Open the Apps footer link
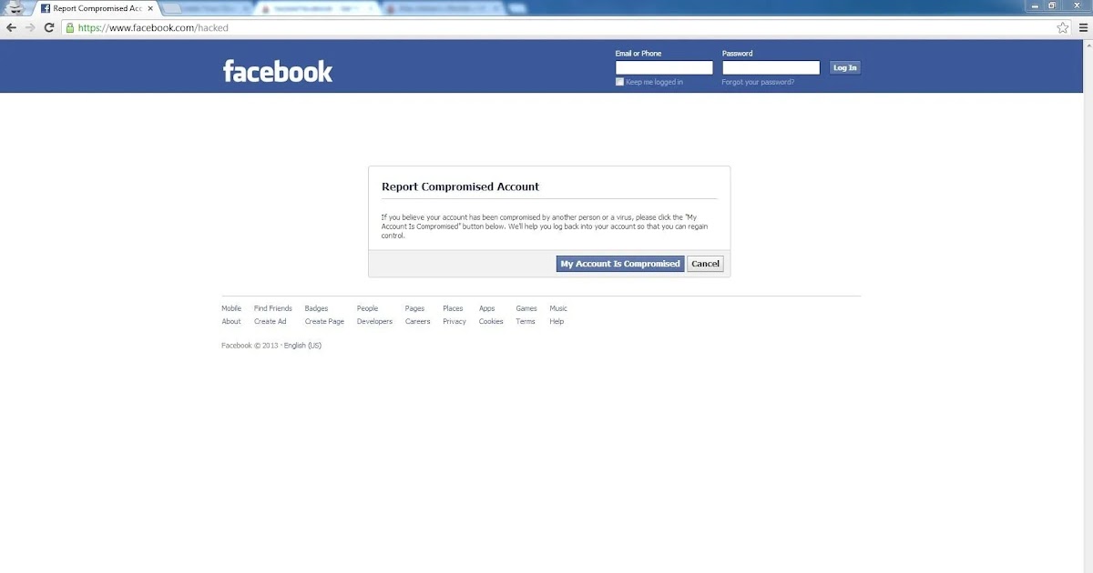Screen dimensions: 1093x573 pyautogui.click(x=487, y=308)
